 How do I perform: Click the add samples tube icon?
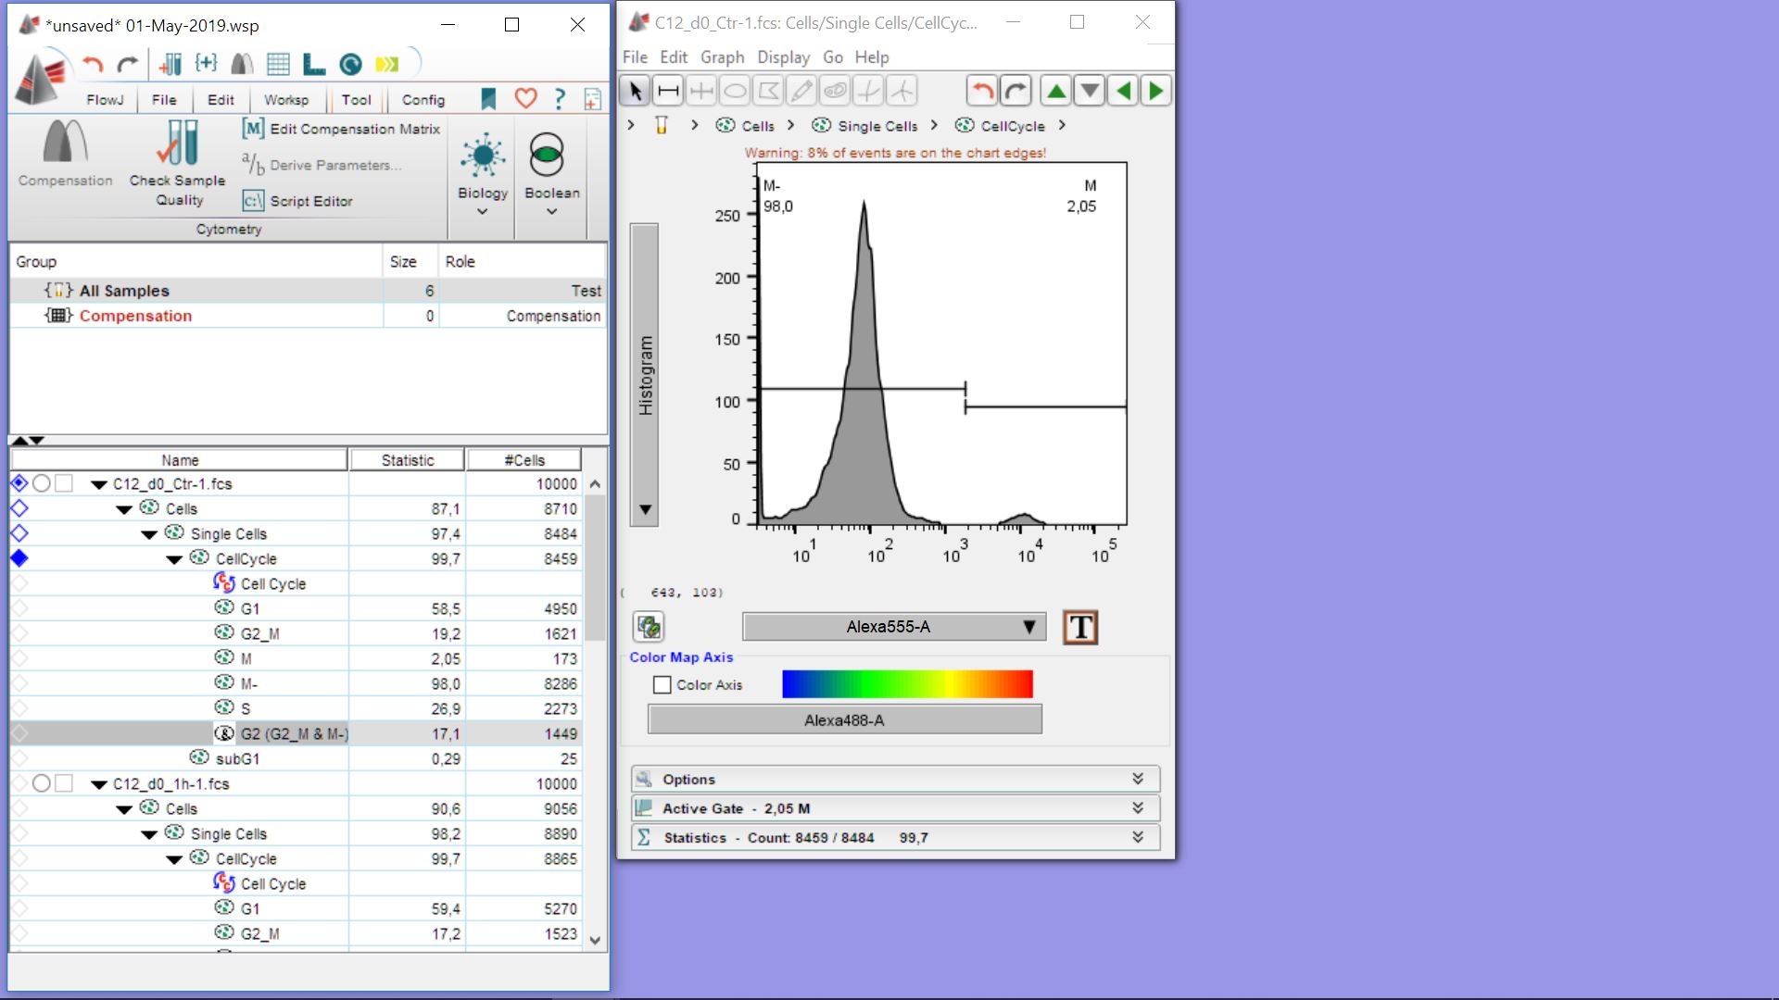(x=170, y=64)
